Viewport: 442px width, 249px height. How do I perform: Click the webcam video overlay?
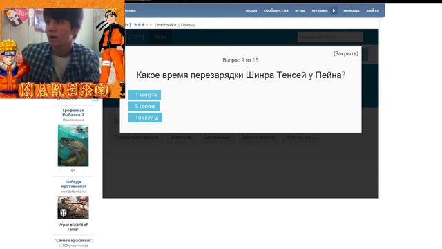point(62,49)
